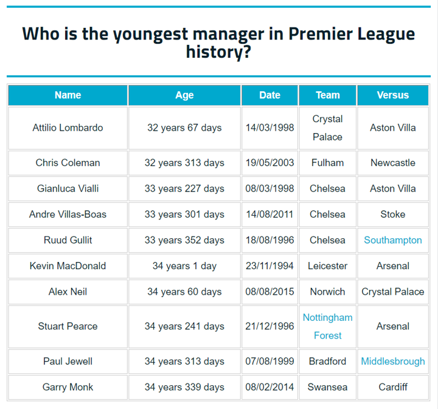Select the Kevin MacDonald name cell
This screenshot has width=438, height=409.
click(x=68, y=266)
